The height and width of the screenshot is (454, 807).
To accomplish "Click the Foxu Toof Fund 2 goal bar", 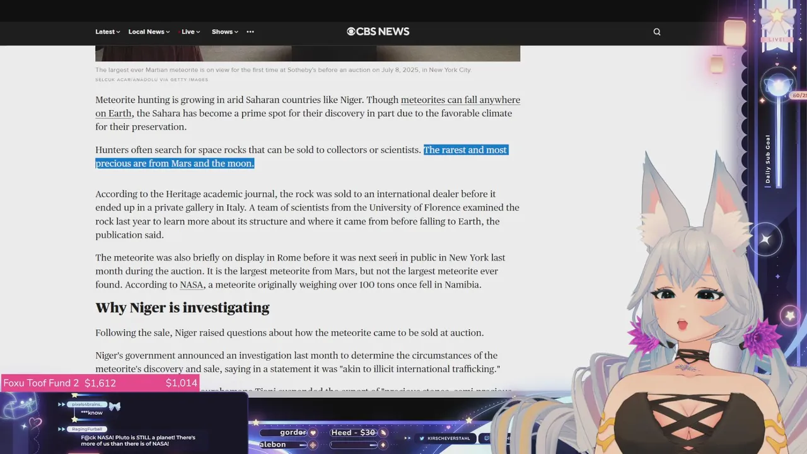I will point(100,383).
